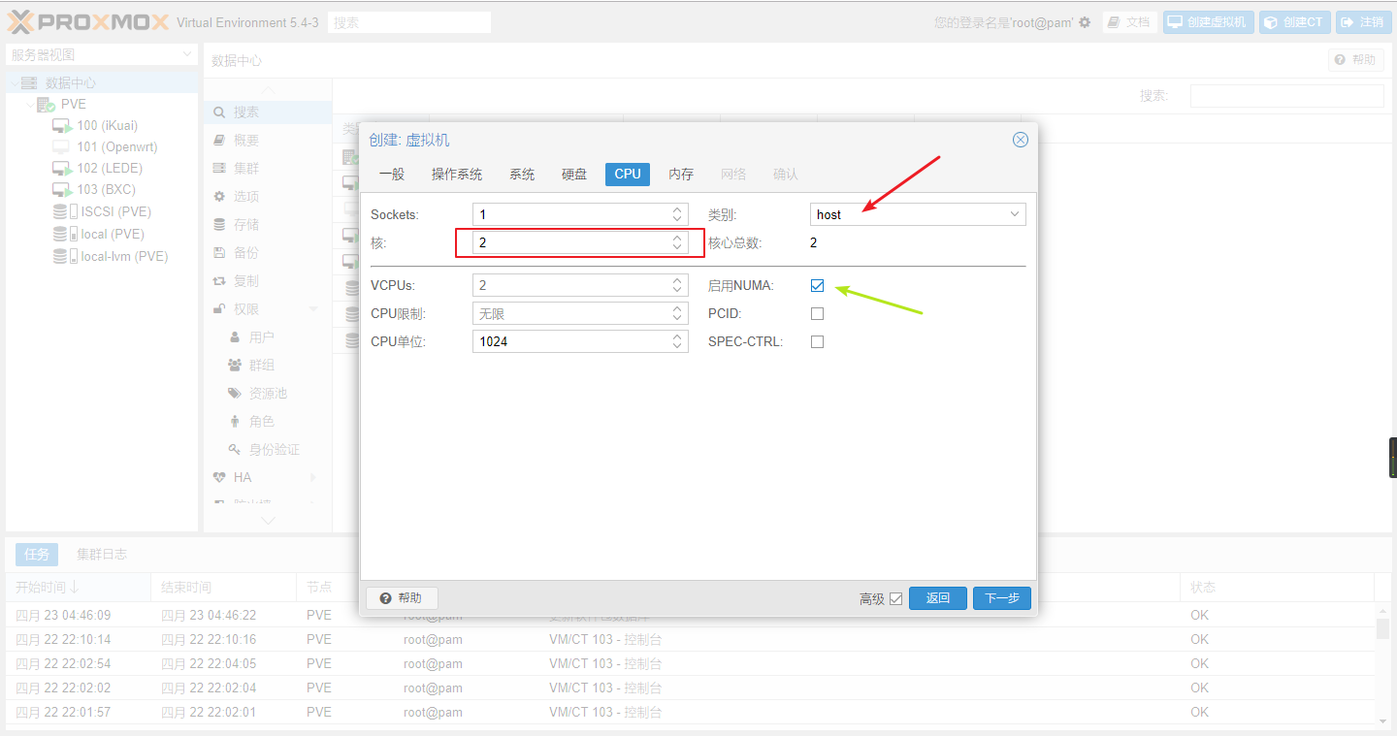
Task: Click the Sockets input field
Action: point(570,214)
